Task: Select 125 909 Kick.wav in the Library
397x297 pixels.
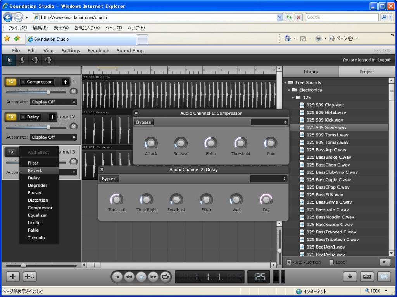Action: tap(325, 120)
